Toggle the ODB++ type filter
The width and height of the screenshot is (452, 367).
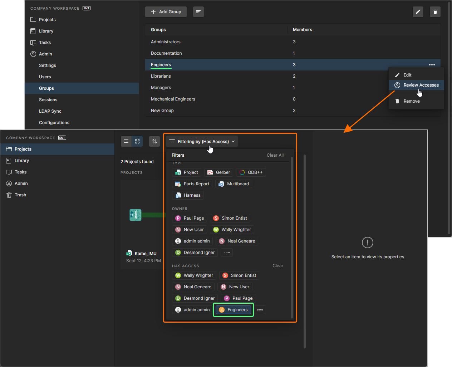click(251, 172)
